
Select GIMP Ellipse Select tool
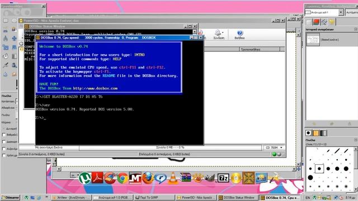tap(14, 21)
